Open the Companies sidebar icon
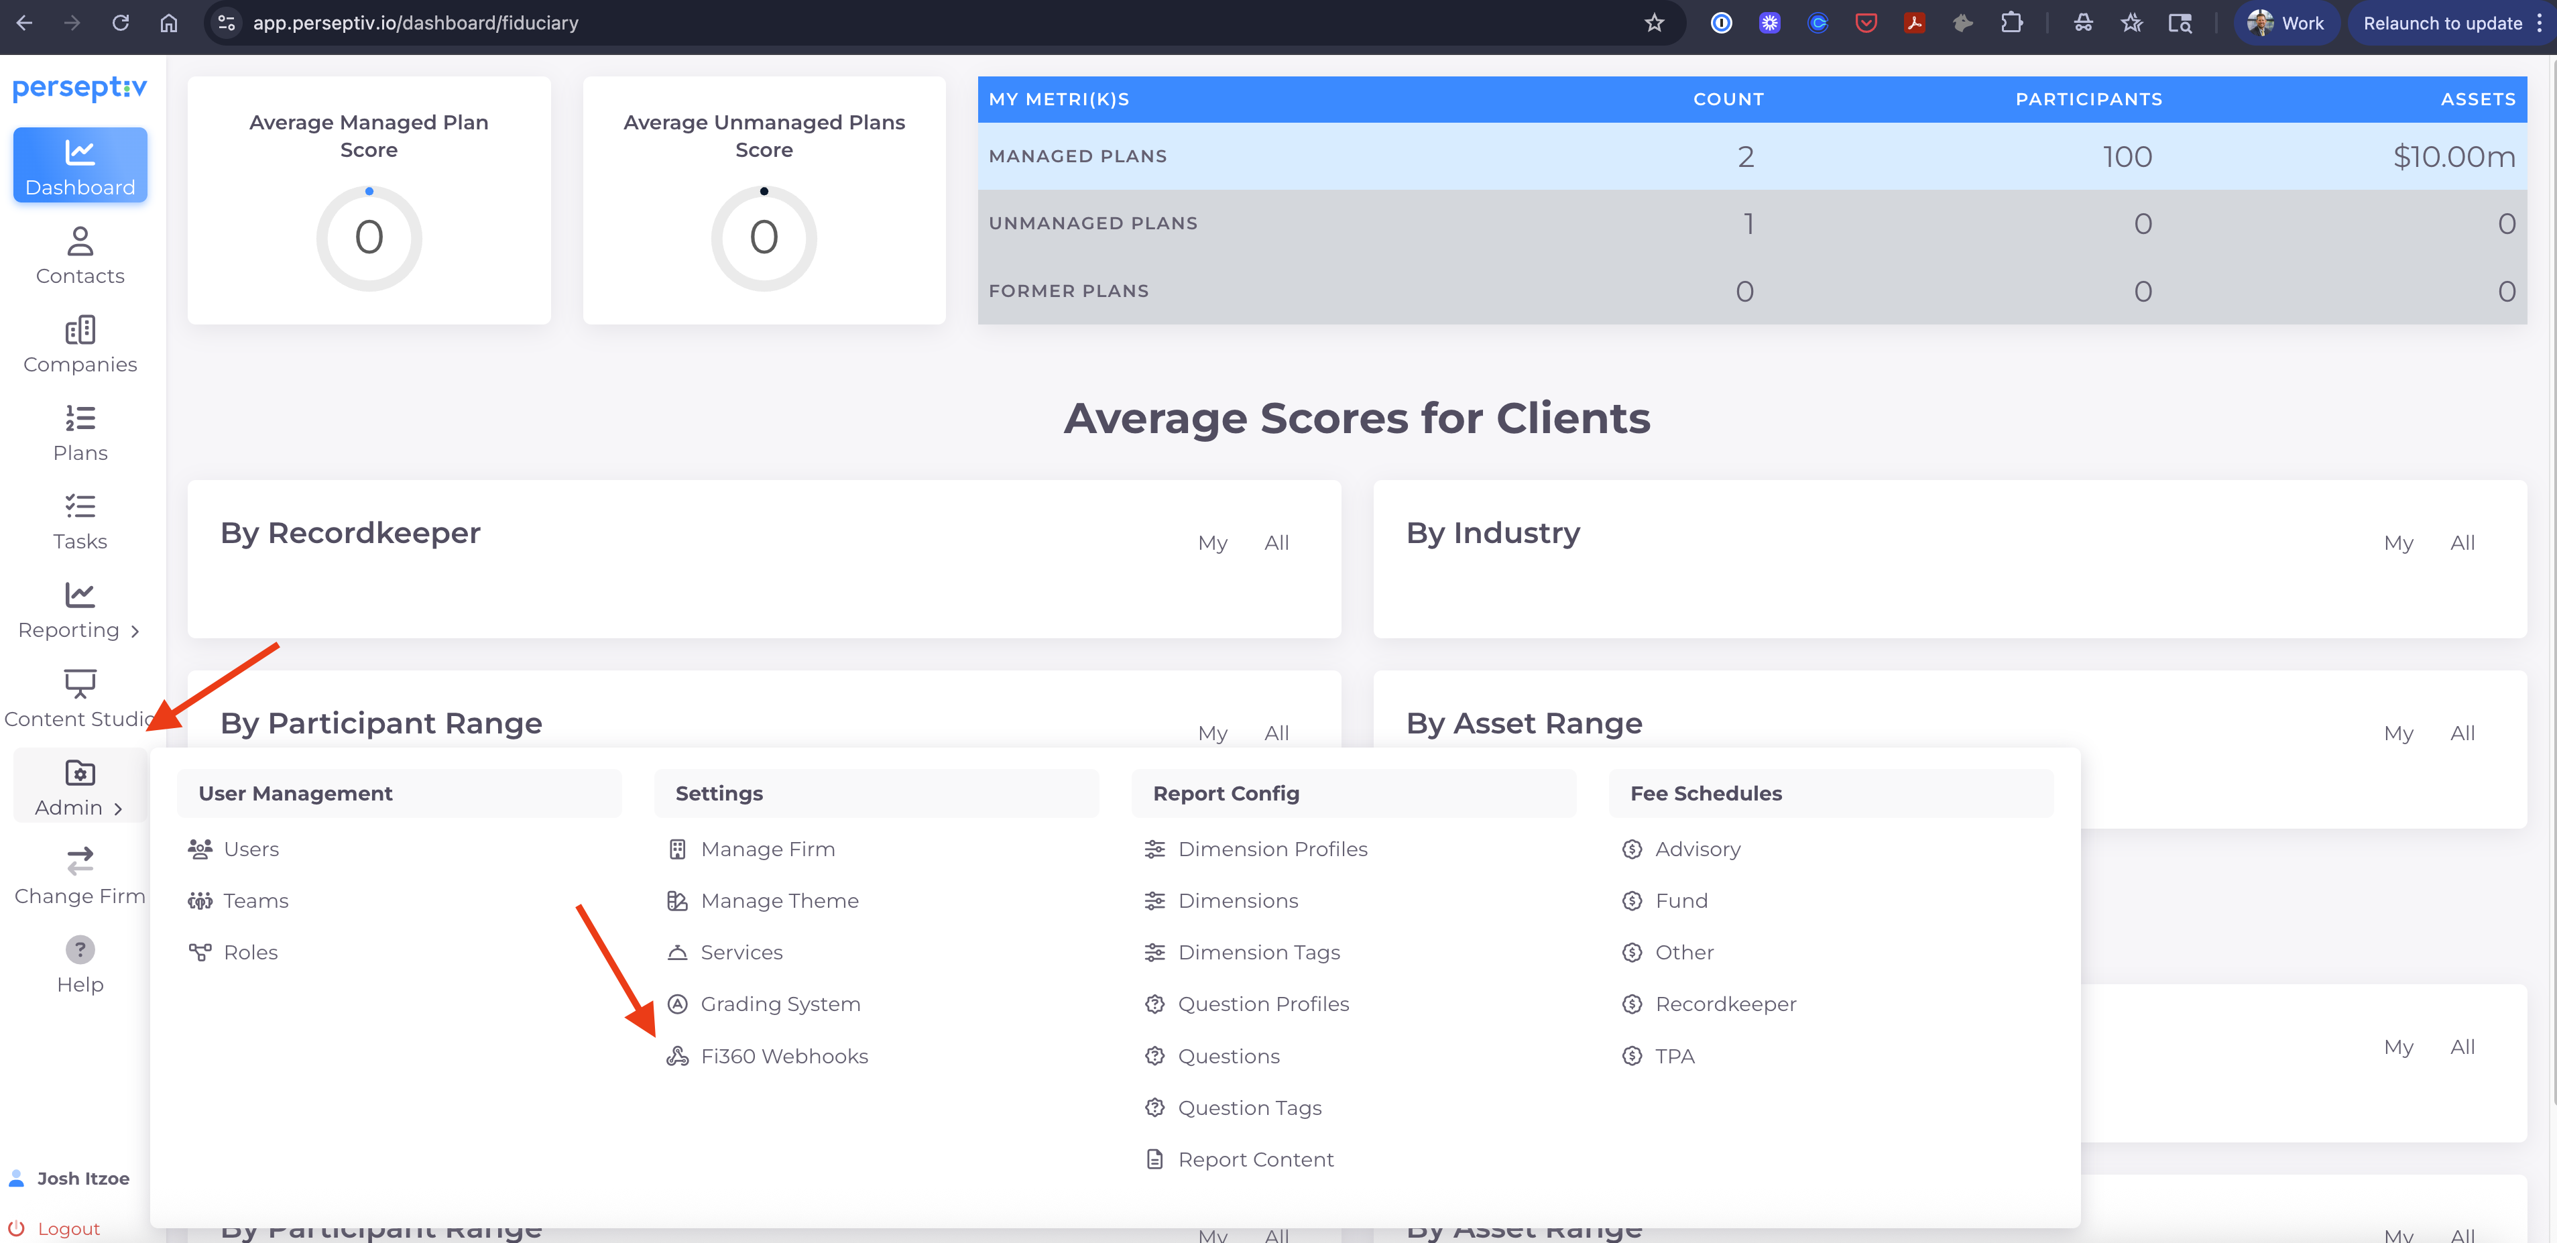Viewport: 2557px width, 1243px height. (79, 330)
